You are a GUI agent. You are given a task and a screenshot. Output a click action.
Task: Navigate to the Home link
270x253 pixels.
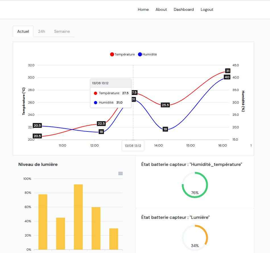point(143,9)
